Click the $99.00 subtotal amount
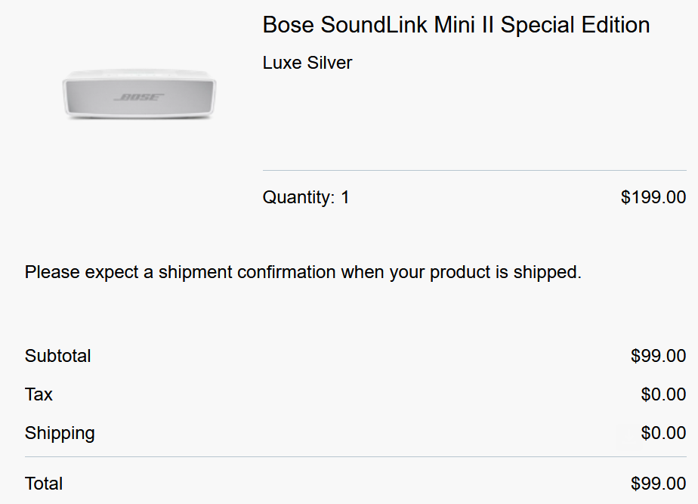 pos(658,356)
